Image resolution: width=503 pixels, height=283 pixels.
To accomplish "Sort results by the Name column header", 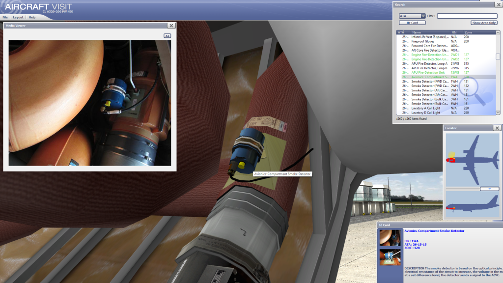I will 430,32.
